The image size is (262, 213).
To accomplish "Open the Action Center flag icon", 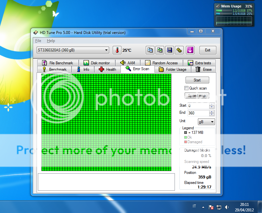I will [211, 207].
